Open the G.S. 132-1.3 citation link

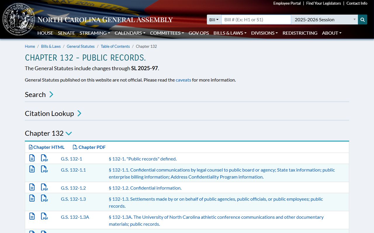tap(73, 199)
